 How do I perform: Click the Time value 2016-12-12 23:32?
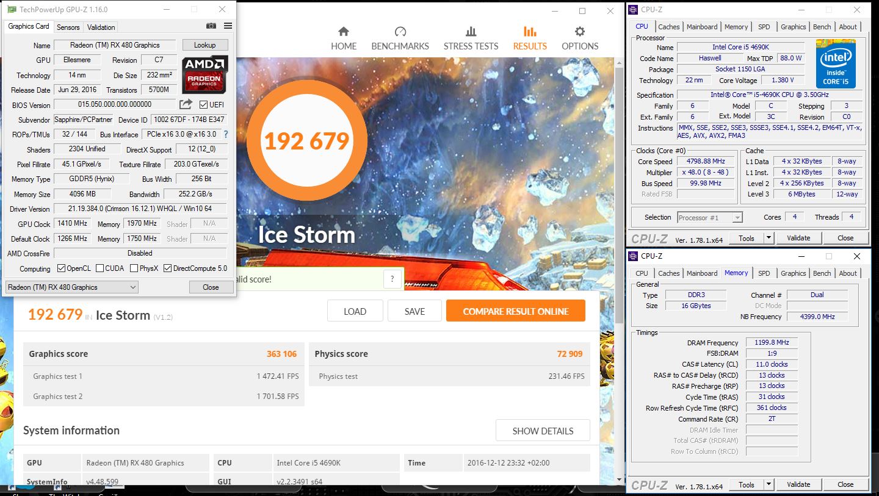507,463
